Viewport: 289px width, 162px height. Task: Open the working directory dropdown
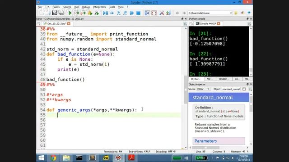tap(231, 13)
